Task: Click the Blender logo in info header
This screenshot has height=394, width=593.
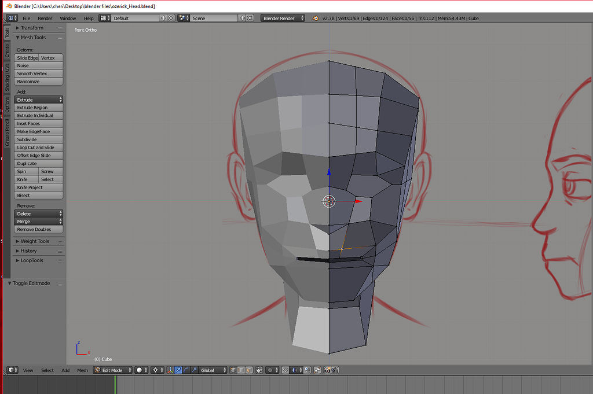Action: [315, 18]
